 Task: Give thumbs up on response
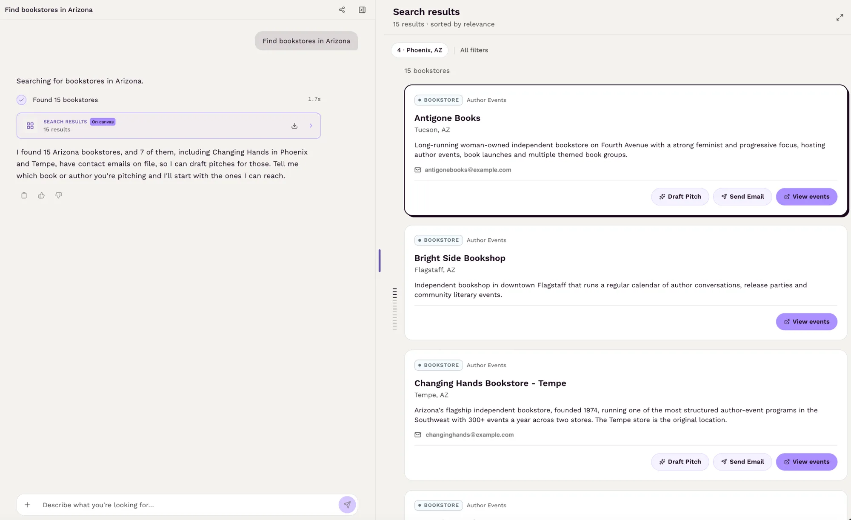[x=41, y=195]
